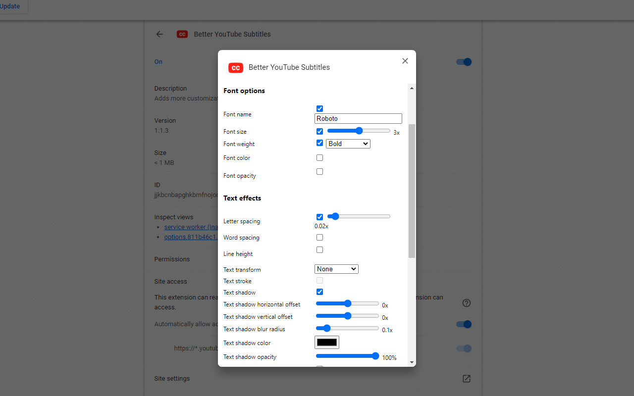
Task: Open the black Text shadow color swatch
Action: tap(327, 342)
